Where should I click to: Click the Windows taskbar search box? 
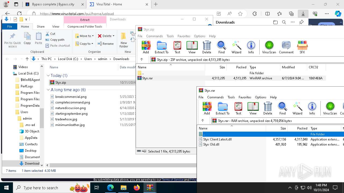(52, 188)
